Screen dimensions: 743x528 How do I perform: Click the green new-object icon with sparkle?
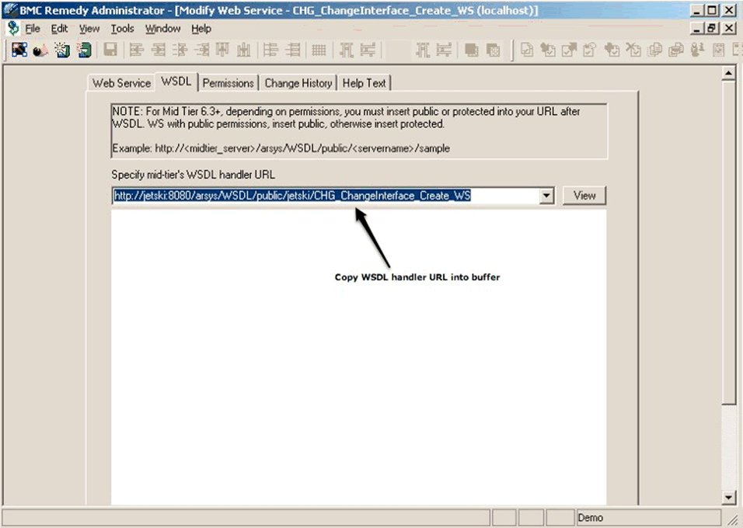point(62,50)
